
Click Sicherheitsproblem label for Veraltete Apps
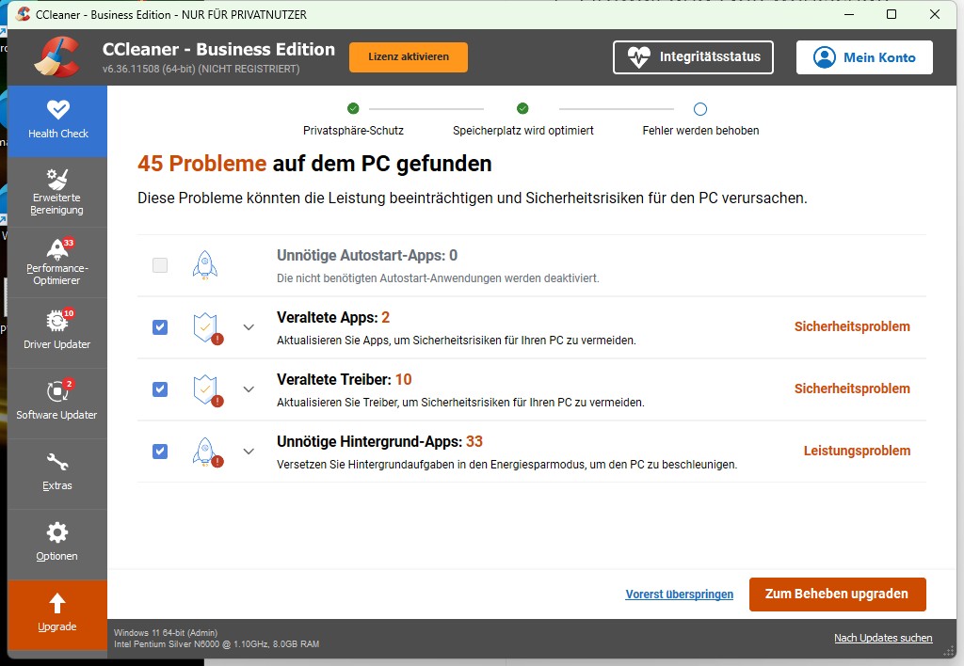pos(852,326)
